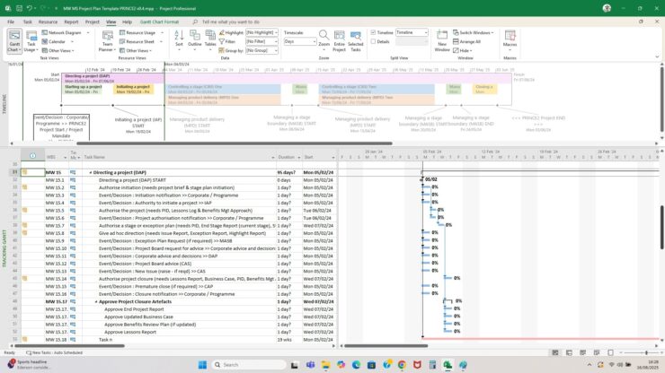Viewport: 665px width, 373px height.
Task: Uncheck the Timeline checkbox
Action: 373,32
